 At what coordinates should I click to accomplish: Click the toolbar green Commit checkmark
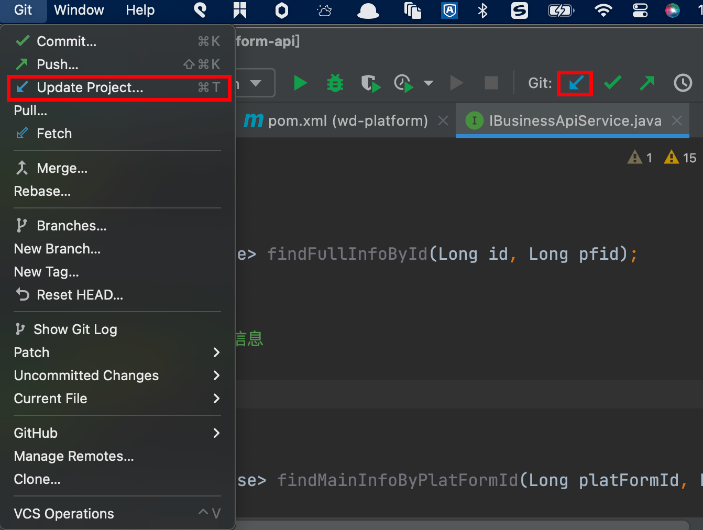click(612, 83)
